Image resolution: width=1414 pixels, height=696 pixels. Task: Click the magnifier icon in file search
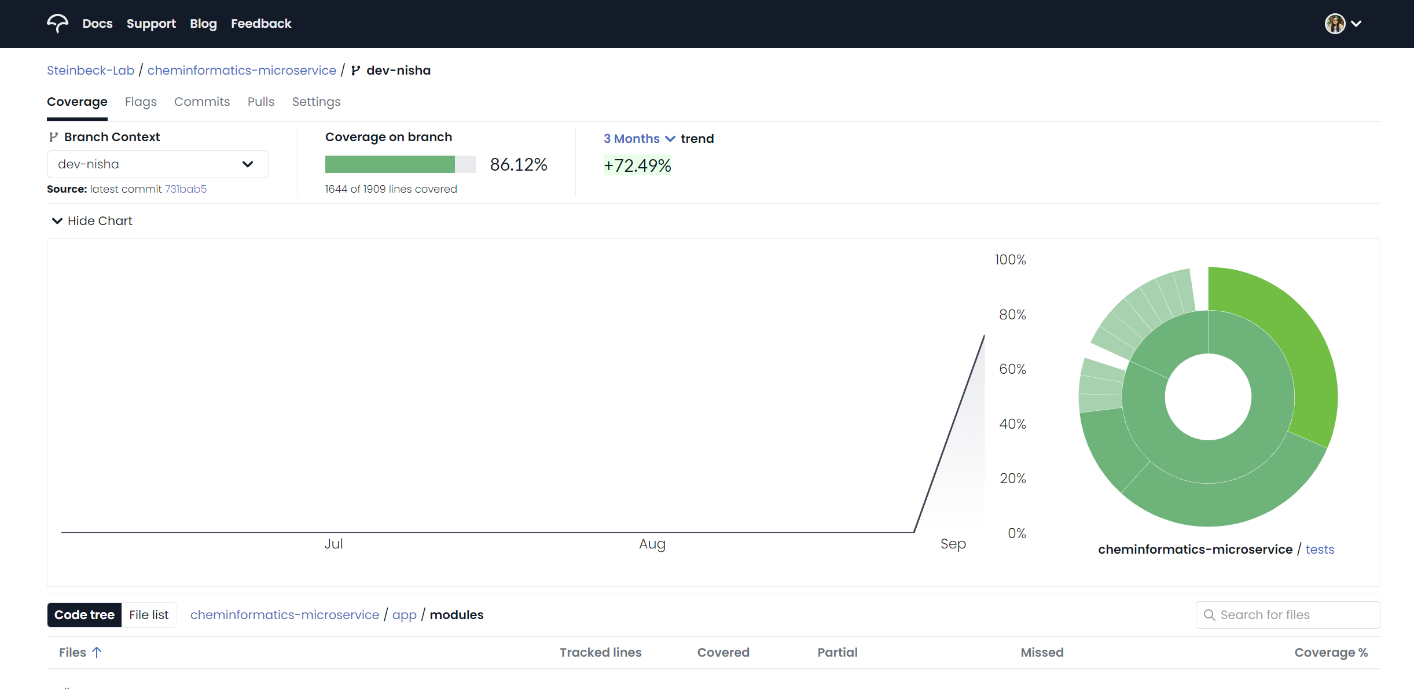tap(1209, 615)
